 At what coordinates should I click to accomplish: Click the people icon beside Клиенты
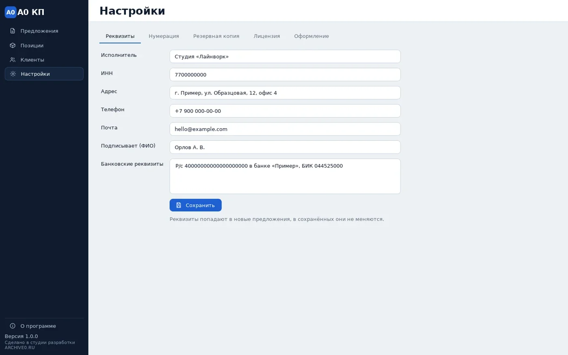click(13, 60)
